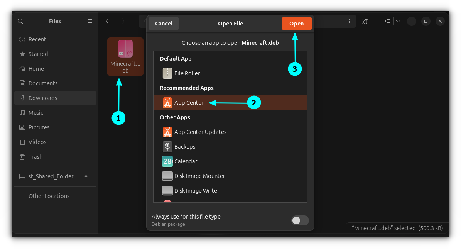
Task: Select Downloads in the sidebar
Action: point(55,98)
